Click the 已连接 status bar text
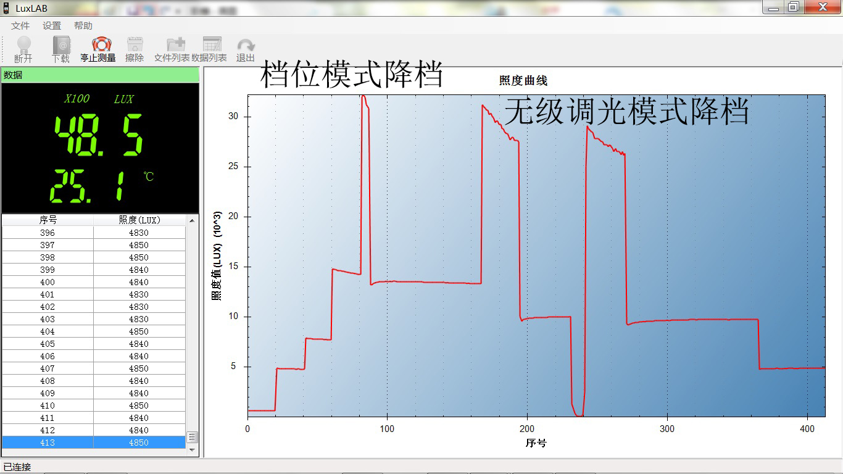Screen dimensions: 843x474 pyautogui.click(x=17, y=467)
